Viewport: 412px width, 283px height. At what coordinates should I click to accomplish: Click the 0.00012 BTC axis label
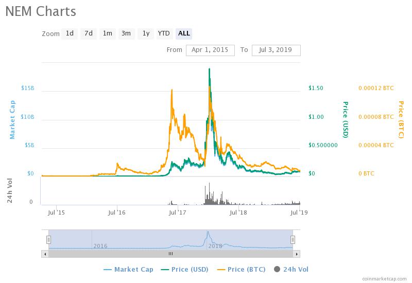(376, 88)
